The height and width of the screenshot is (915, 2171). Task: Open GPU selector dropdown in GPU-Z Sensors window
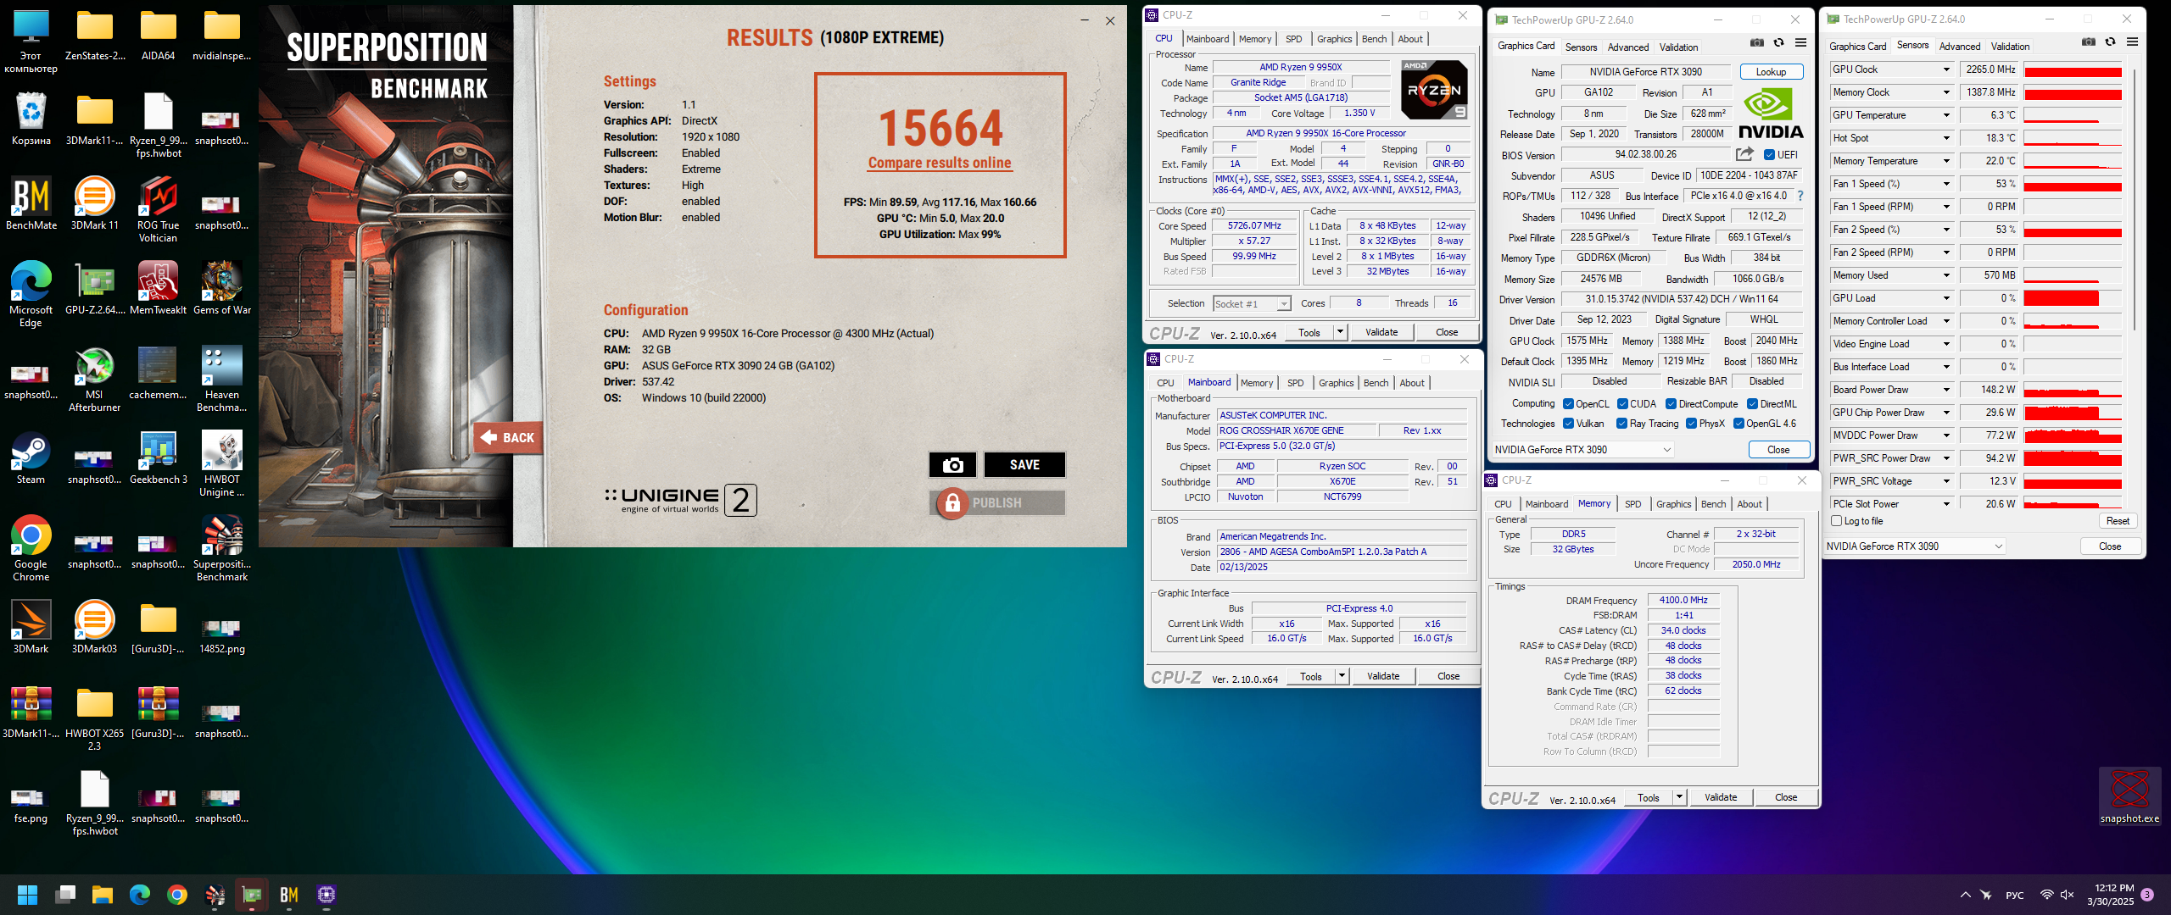click(1915, 546)
